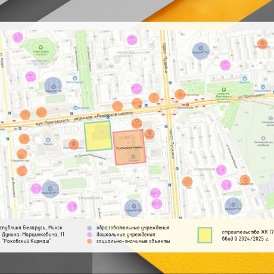The width and height of the screenshot is (274, 274).
Task: Open the Пушкинская metro station icon
Action: [x=187, y=105]
